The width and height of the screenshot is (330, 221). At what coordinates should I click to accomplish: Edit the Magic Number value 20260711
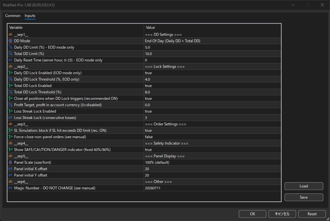pos(212,188)
